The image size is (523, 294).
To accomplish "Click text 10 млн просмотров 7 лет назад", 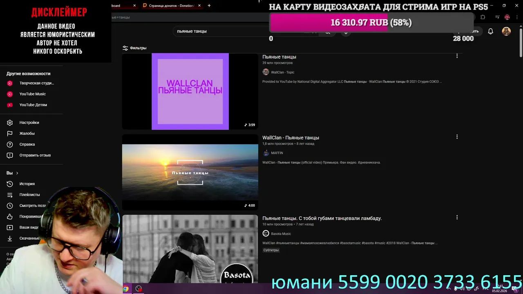I will coord(288,224).
